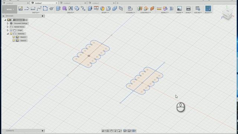Screen dimensions: 238x134
Task: Click the Insert image icon
Action: [x=179, y=8]
